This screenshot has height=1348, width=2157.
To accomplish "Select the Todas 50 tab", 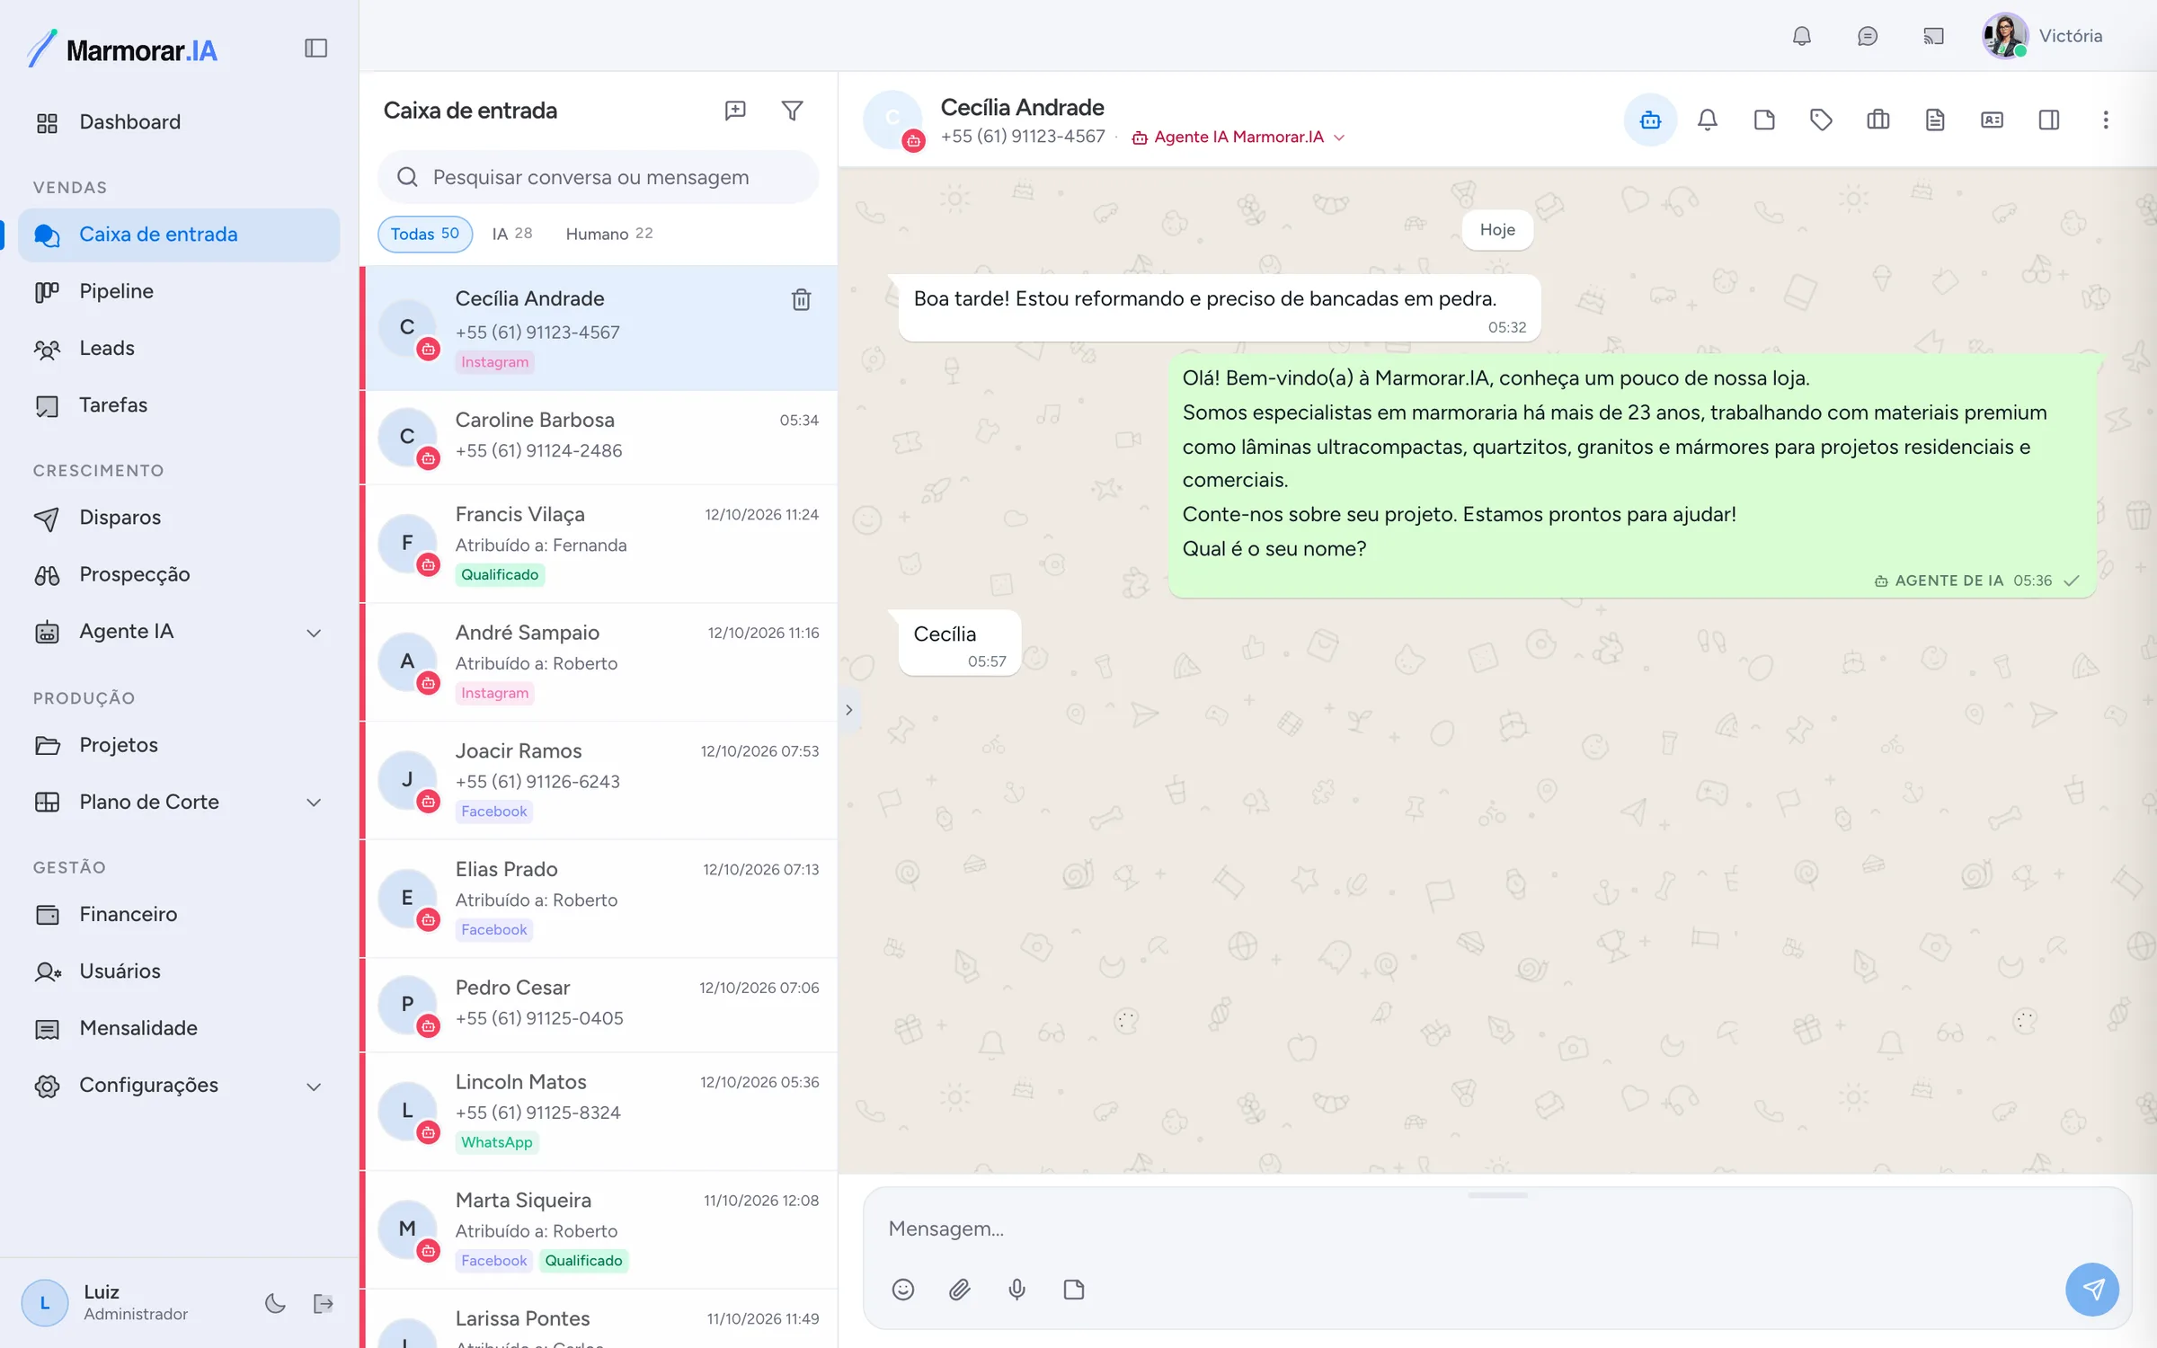I will click(424, 234).
